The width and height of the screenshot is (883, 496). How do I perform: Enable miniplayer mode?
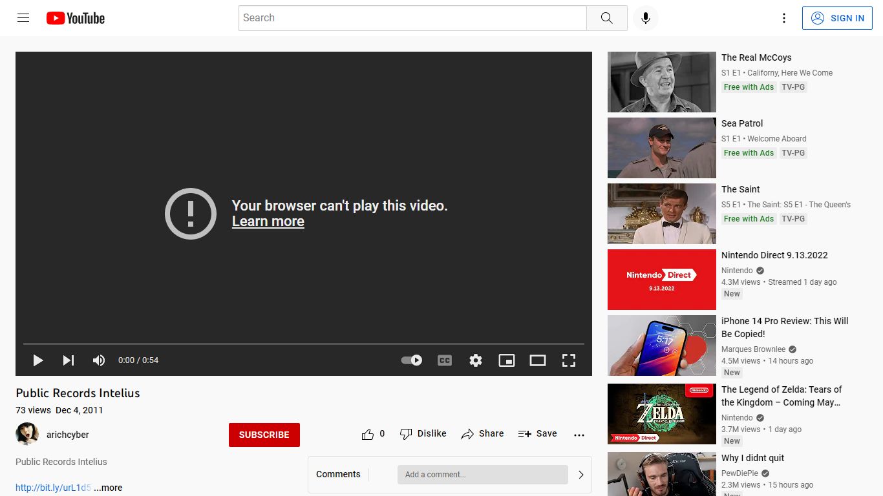[507, 360]
